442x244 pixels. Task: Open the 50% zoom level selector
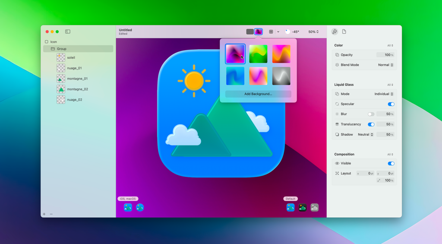pyautogui.click(x=313, y=32)
